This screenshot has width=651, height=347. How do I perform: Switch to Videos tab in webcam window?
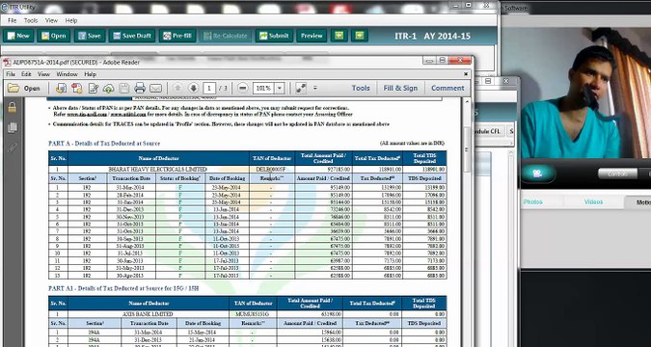pos(593,202)
